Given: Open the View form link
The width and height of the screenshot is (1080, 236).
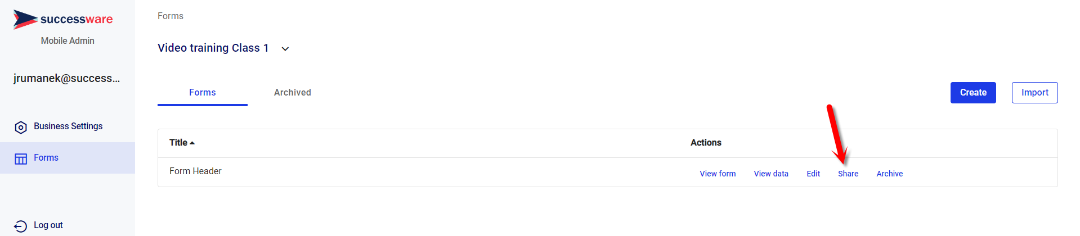Looking at the screenshot, I should 718,174.
